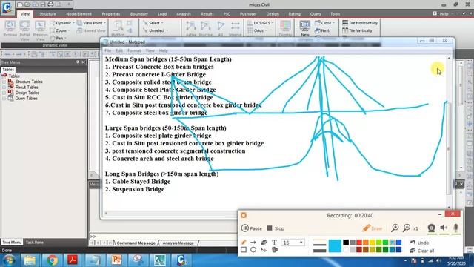The width and height of the screenshot is (474, 267).
Task: Pick the yellow color swatch in recorder
Action: 372,243
